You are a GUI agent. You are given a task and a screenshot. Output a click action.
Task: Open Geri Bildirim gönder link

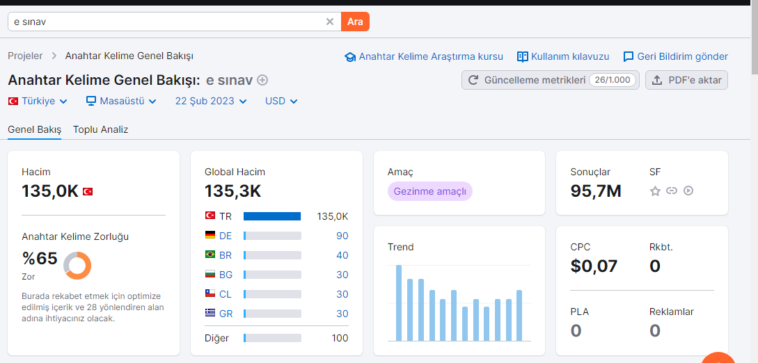pos(683,56)
